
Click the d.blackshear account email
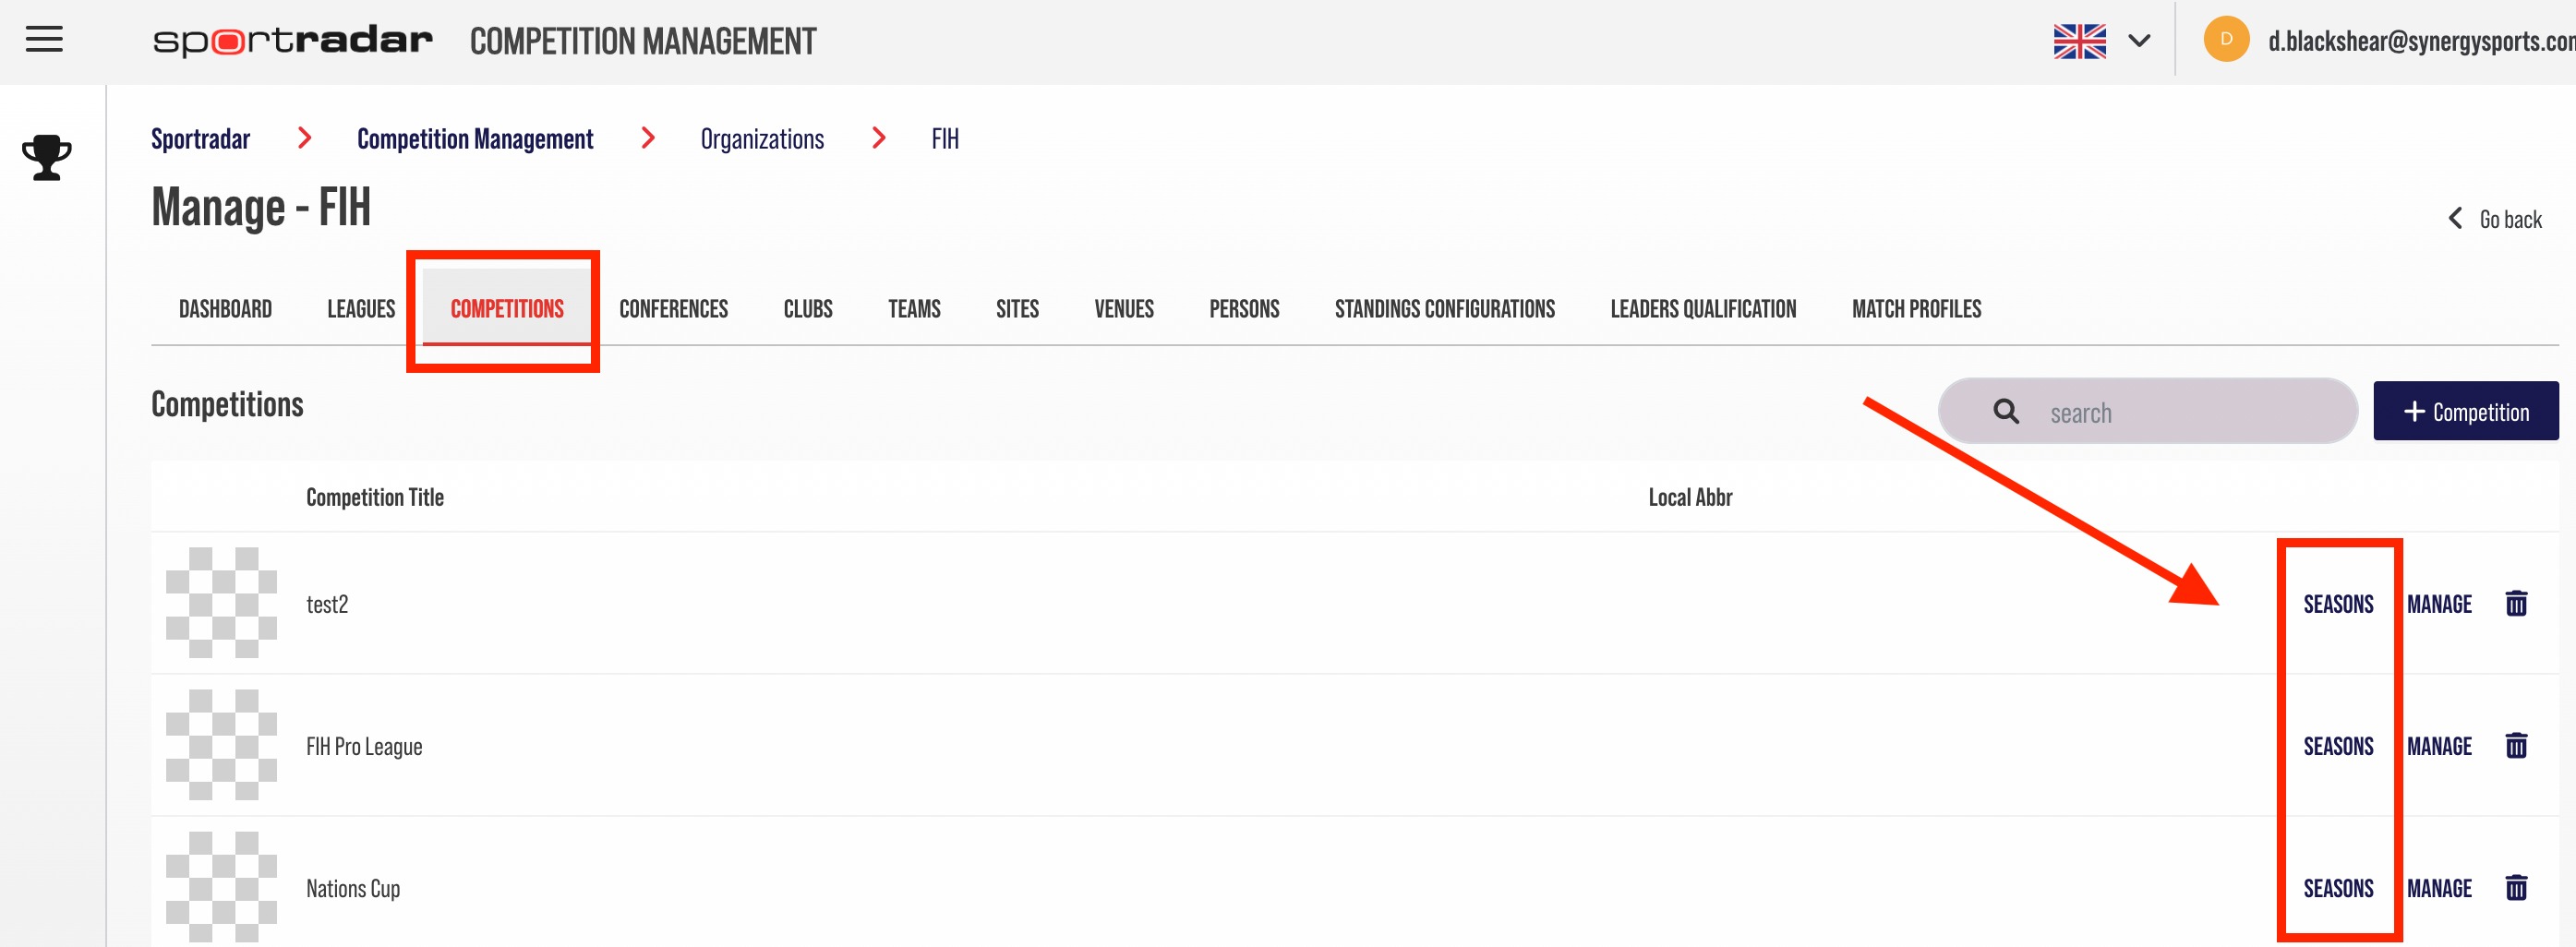(2421, 41)
